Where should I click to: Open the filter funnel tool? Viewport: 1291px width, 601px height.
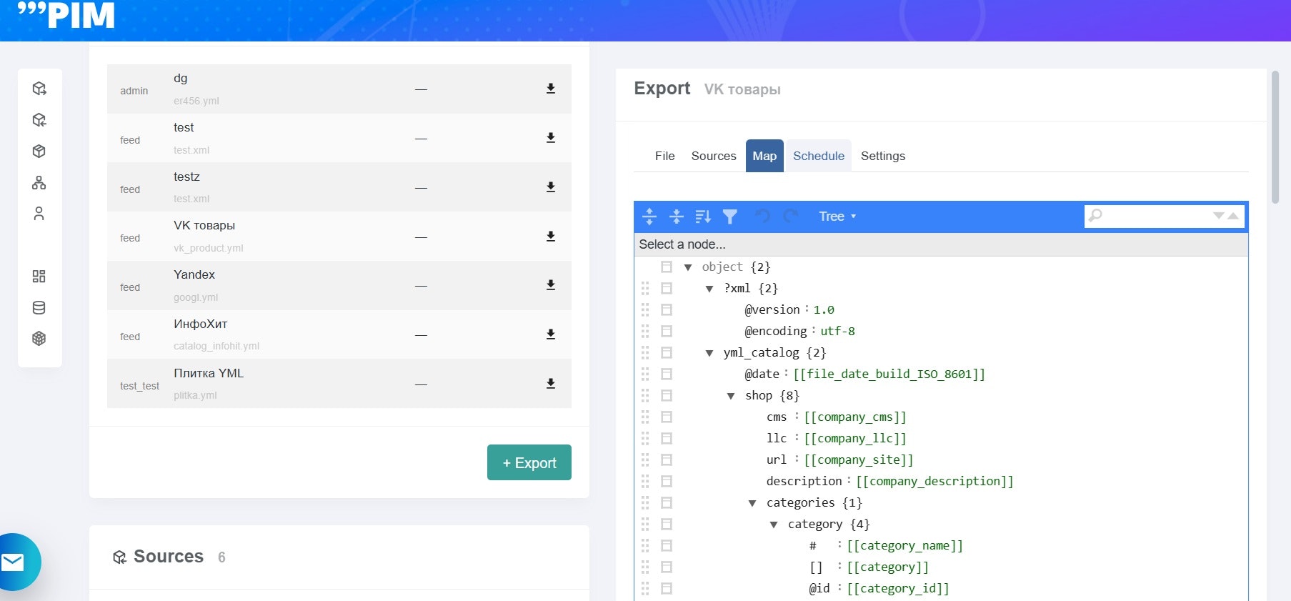[x=730, y=216]
